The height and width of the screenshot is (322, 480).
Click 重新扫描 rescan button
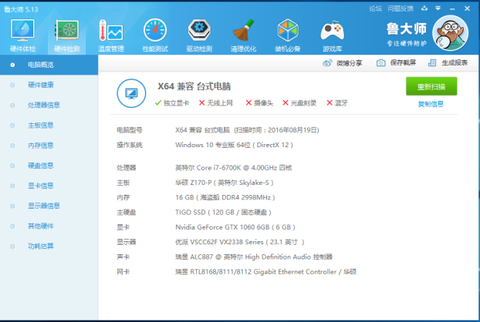click(x=431, y=86)
